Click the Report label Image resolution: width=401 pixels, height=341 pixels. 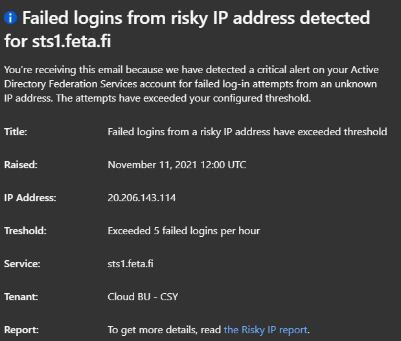[x=21, y=330]
